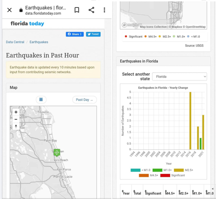Close the browser tab with X icon

click(x=10, y=10)
